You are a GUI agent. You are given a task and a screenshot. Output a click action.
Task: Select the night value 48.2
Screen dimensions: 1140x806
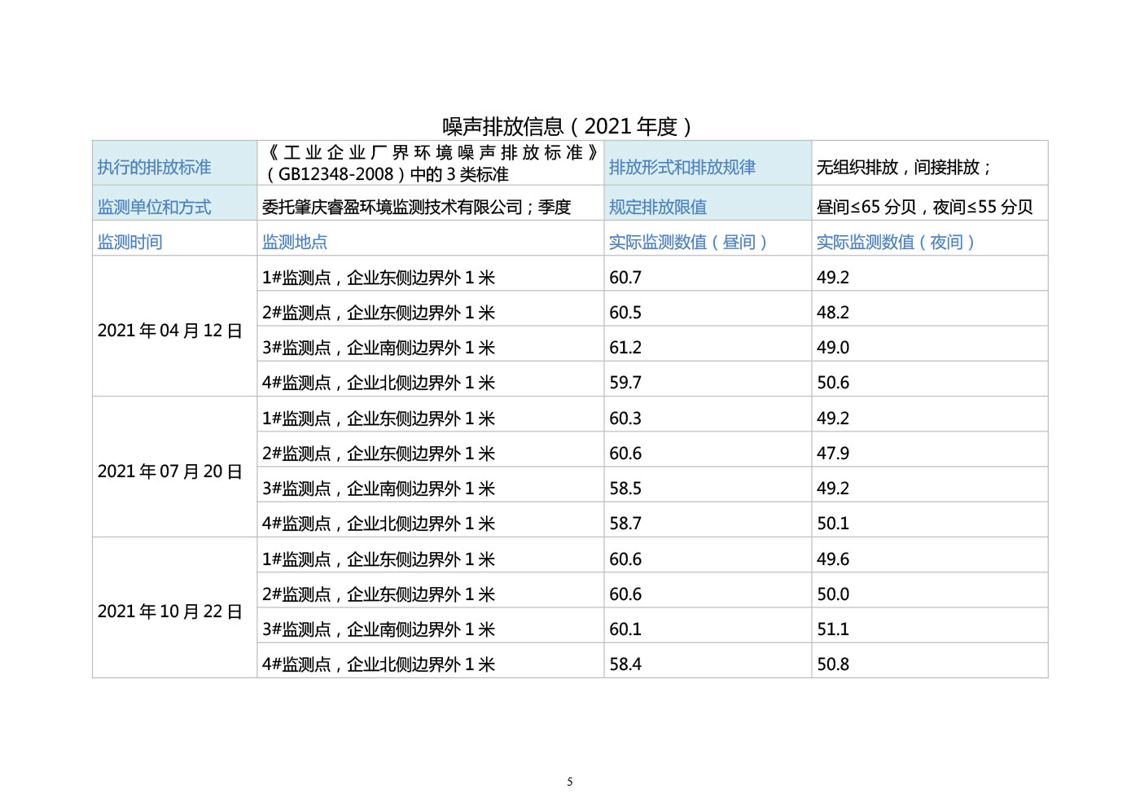point(930,309)
